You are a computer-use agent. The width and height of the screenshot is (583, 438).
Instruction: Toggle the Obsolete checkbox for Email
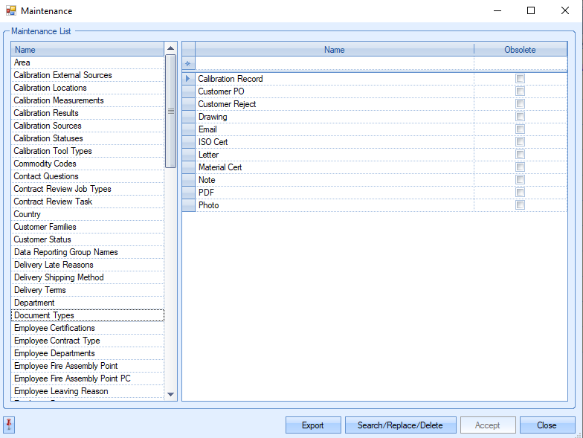[521, 129]
